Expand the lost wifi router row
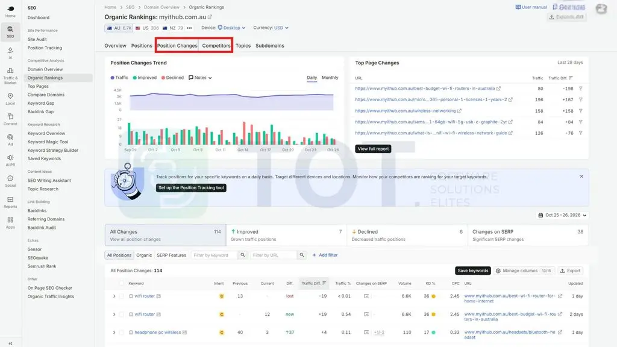The height and width of the screenshot is (347, 617). [114, 296]
